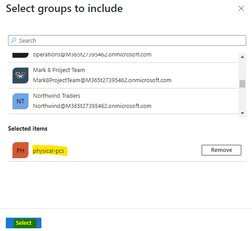Click into the Search groups field
Screen dimensions: 252x231
click(127, 40)
